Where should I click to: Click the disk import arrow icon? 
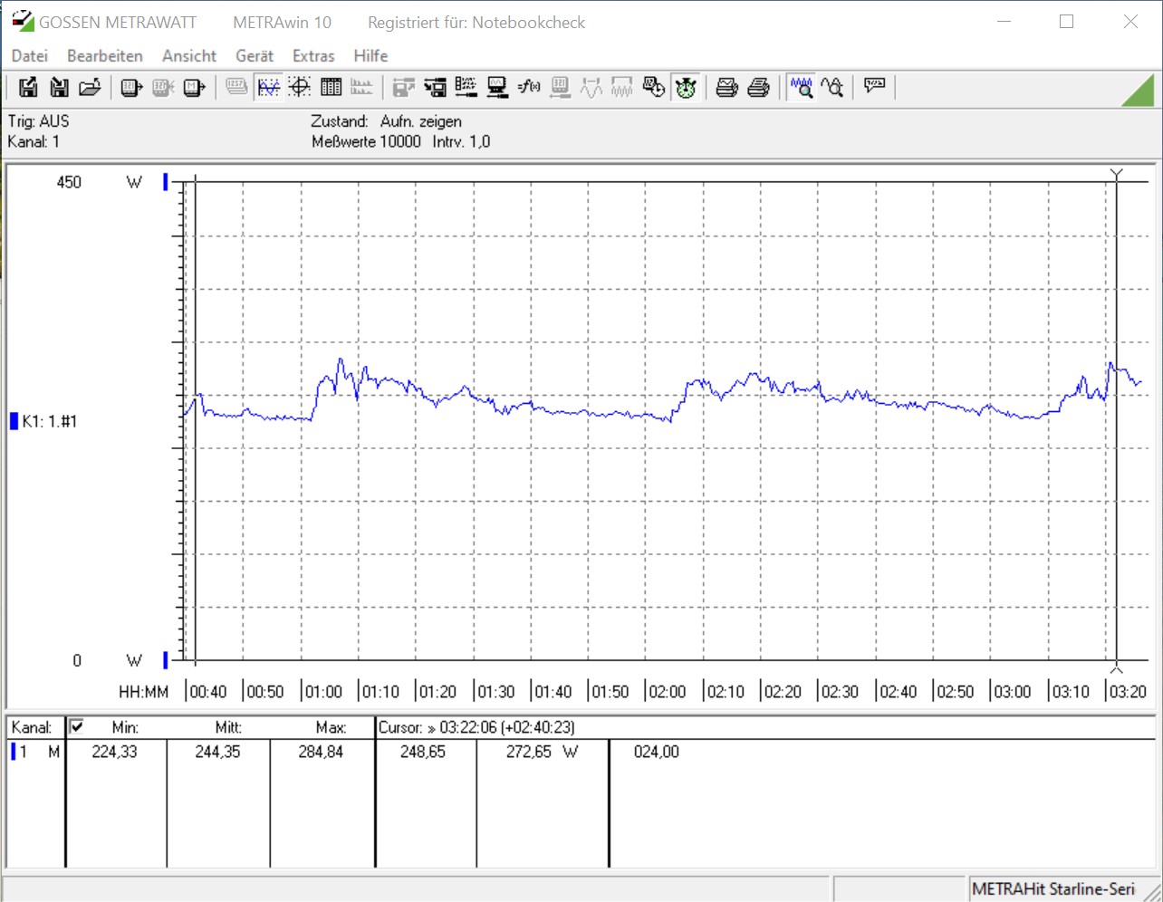(435, 87)
